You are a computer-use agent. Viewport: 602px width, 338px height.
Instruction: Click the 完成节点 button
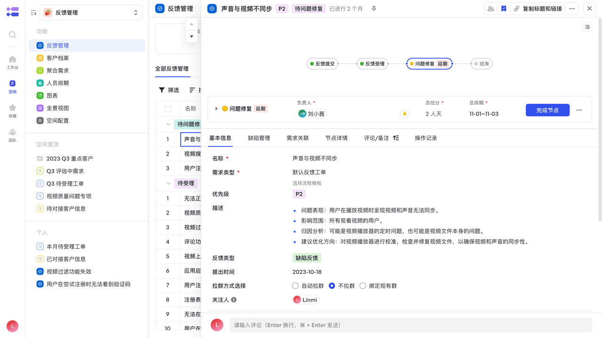click(547, 110)
